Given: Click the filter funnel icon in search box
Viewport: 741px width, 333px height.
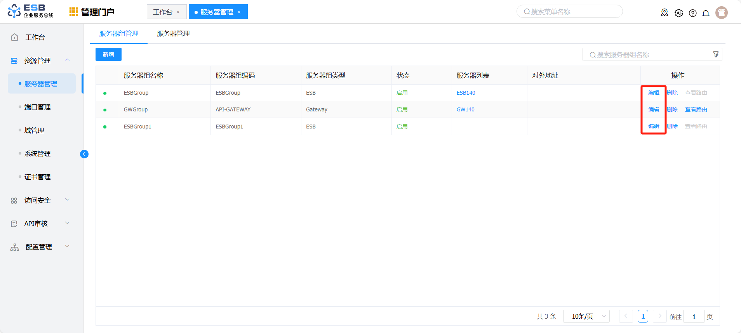Looking at the screenshot, I should tap(716, 54).
